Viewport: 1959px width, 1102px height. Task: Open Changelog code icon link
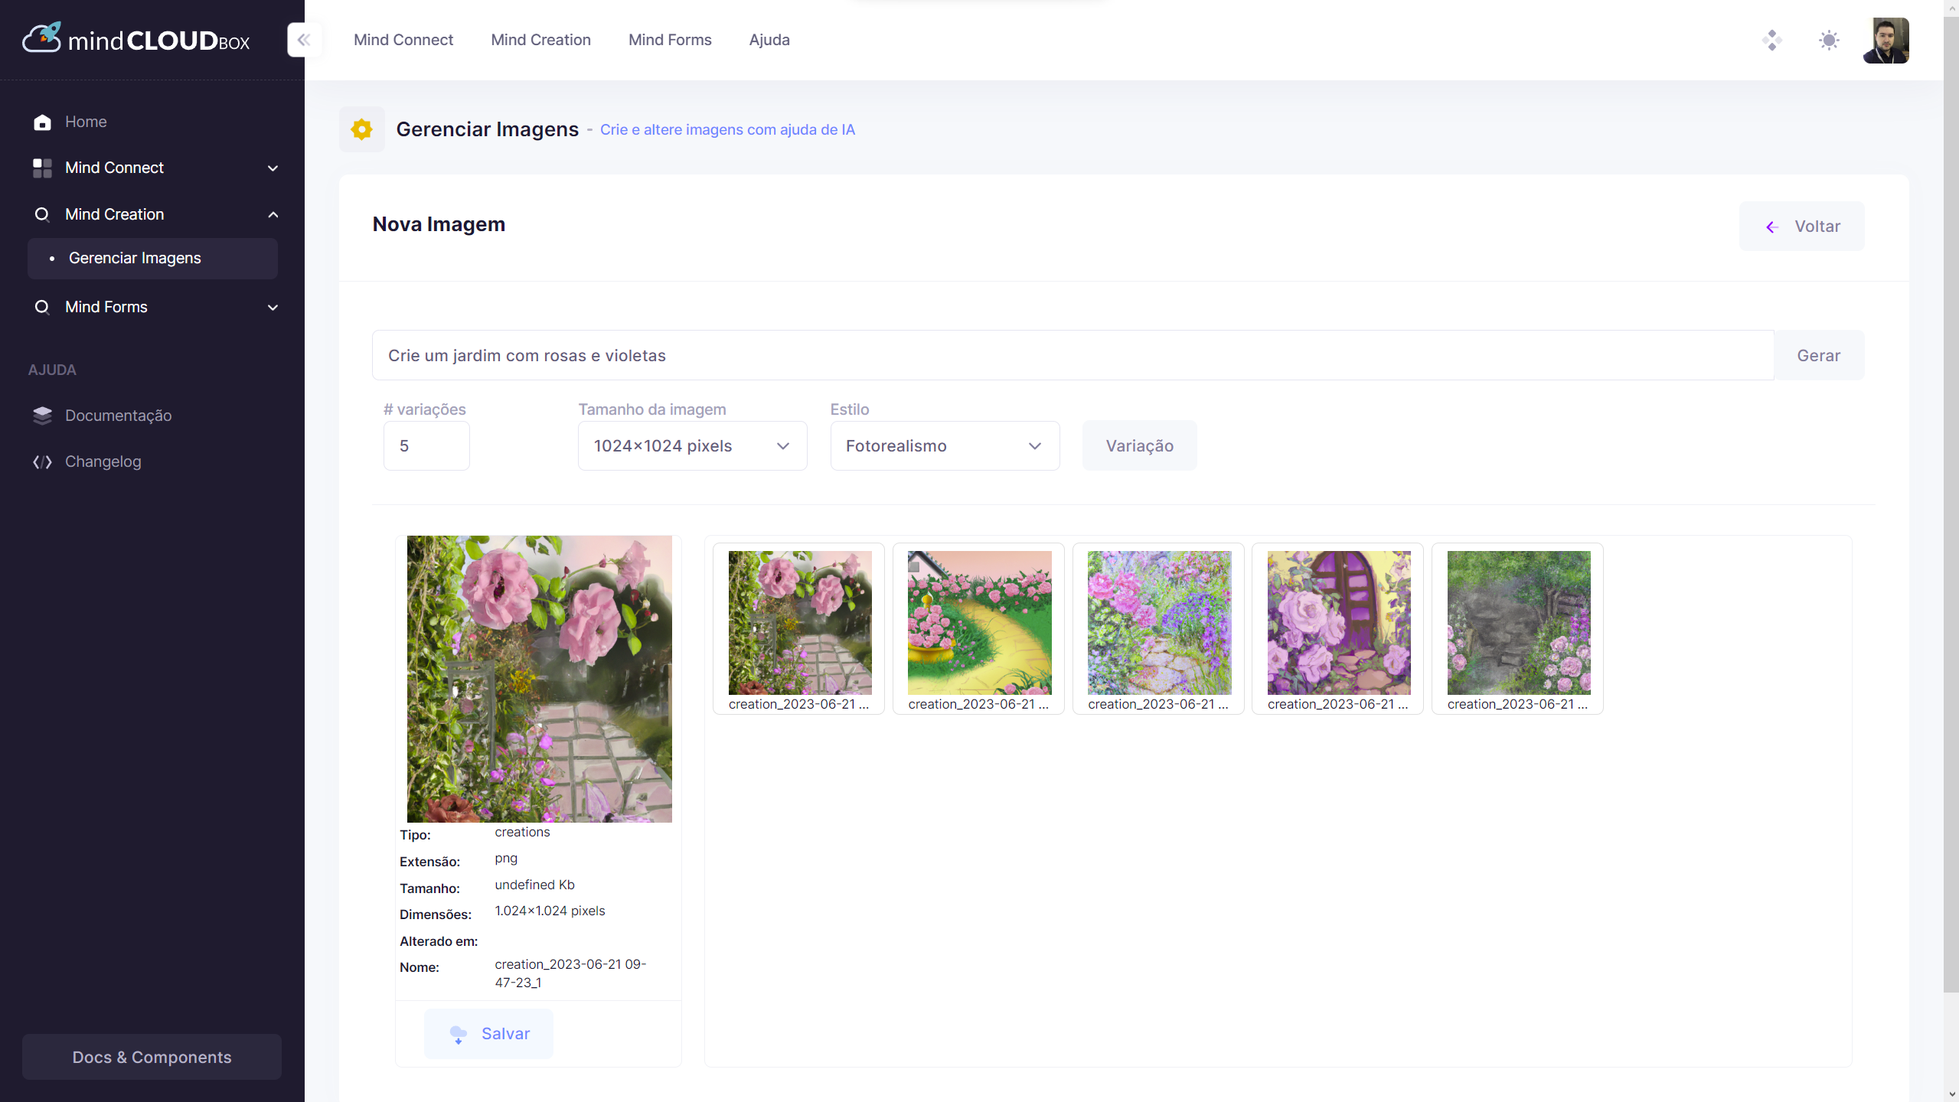tap(42, 461)
